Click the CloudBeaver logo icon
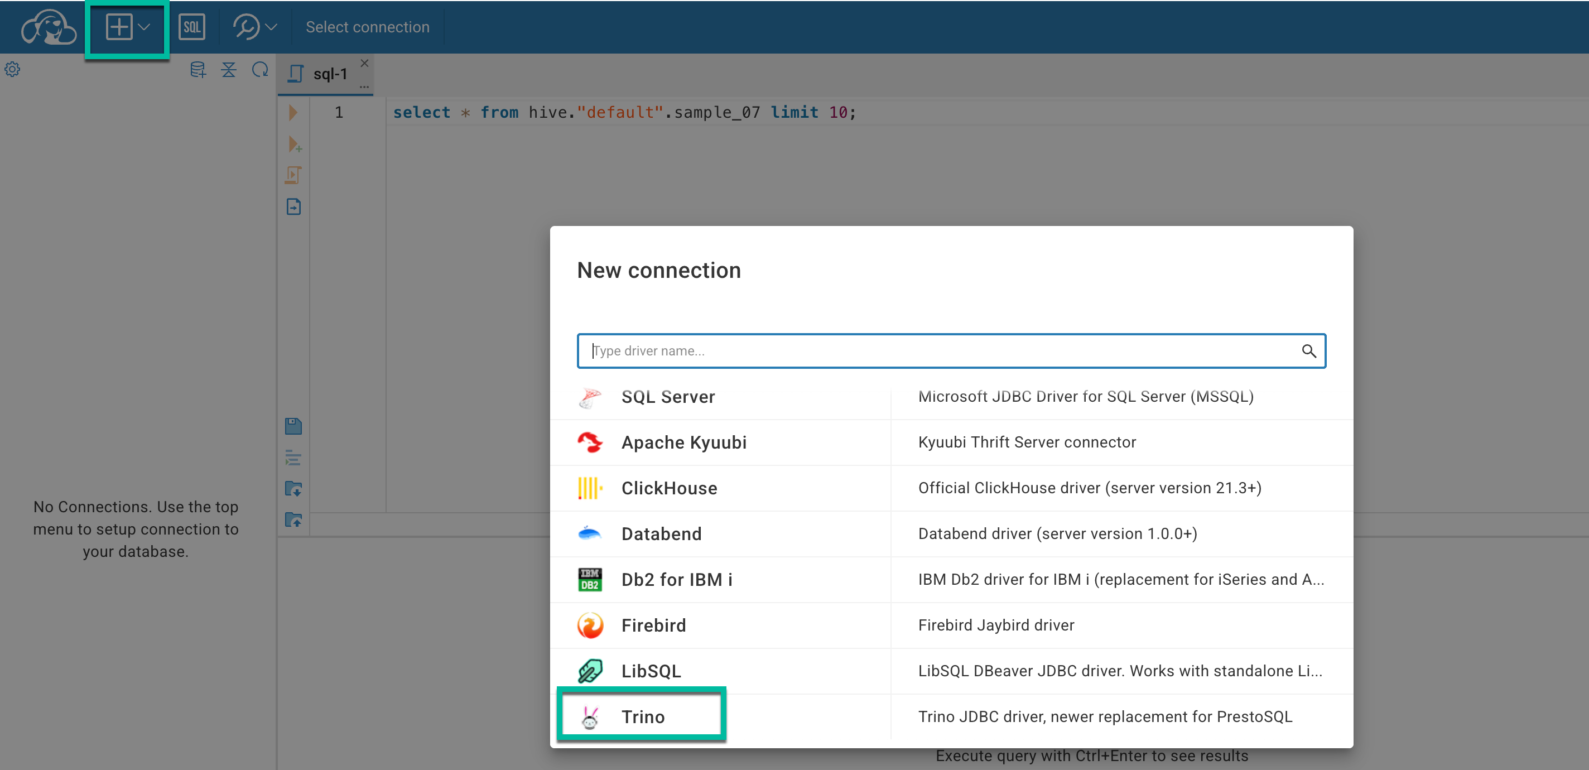The height and width of the screenshot is (770, 1589). [x=48, y=27]
